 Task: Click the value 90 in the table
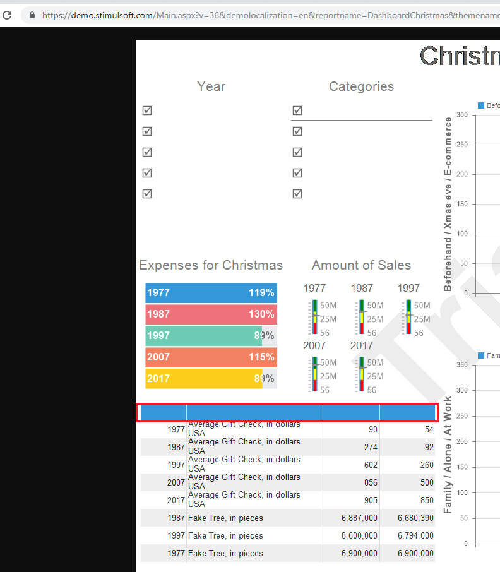(372, 429)
